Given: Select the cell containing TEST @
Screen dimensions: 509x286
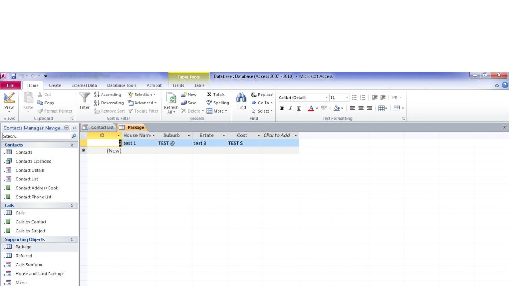Looking at the screenshot, I should click(x=174, y=143).
